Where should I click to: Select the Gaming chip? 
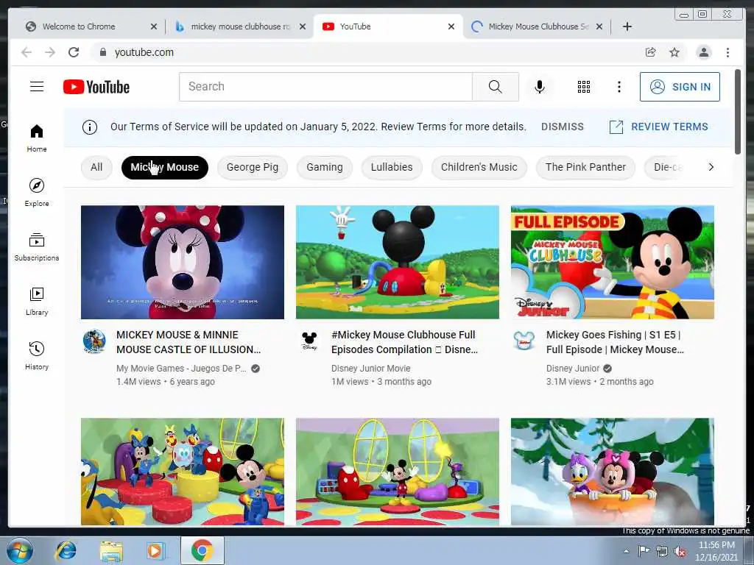[325, 167]
